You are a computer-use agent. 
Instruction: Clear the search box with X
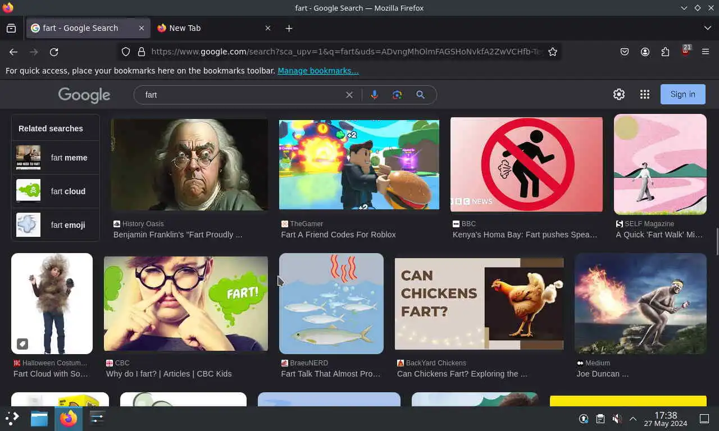349,95
